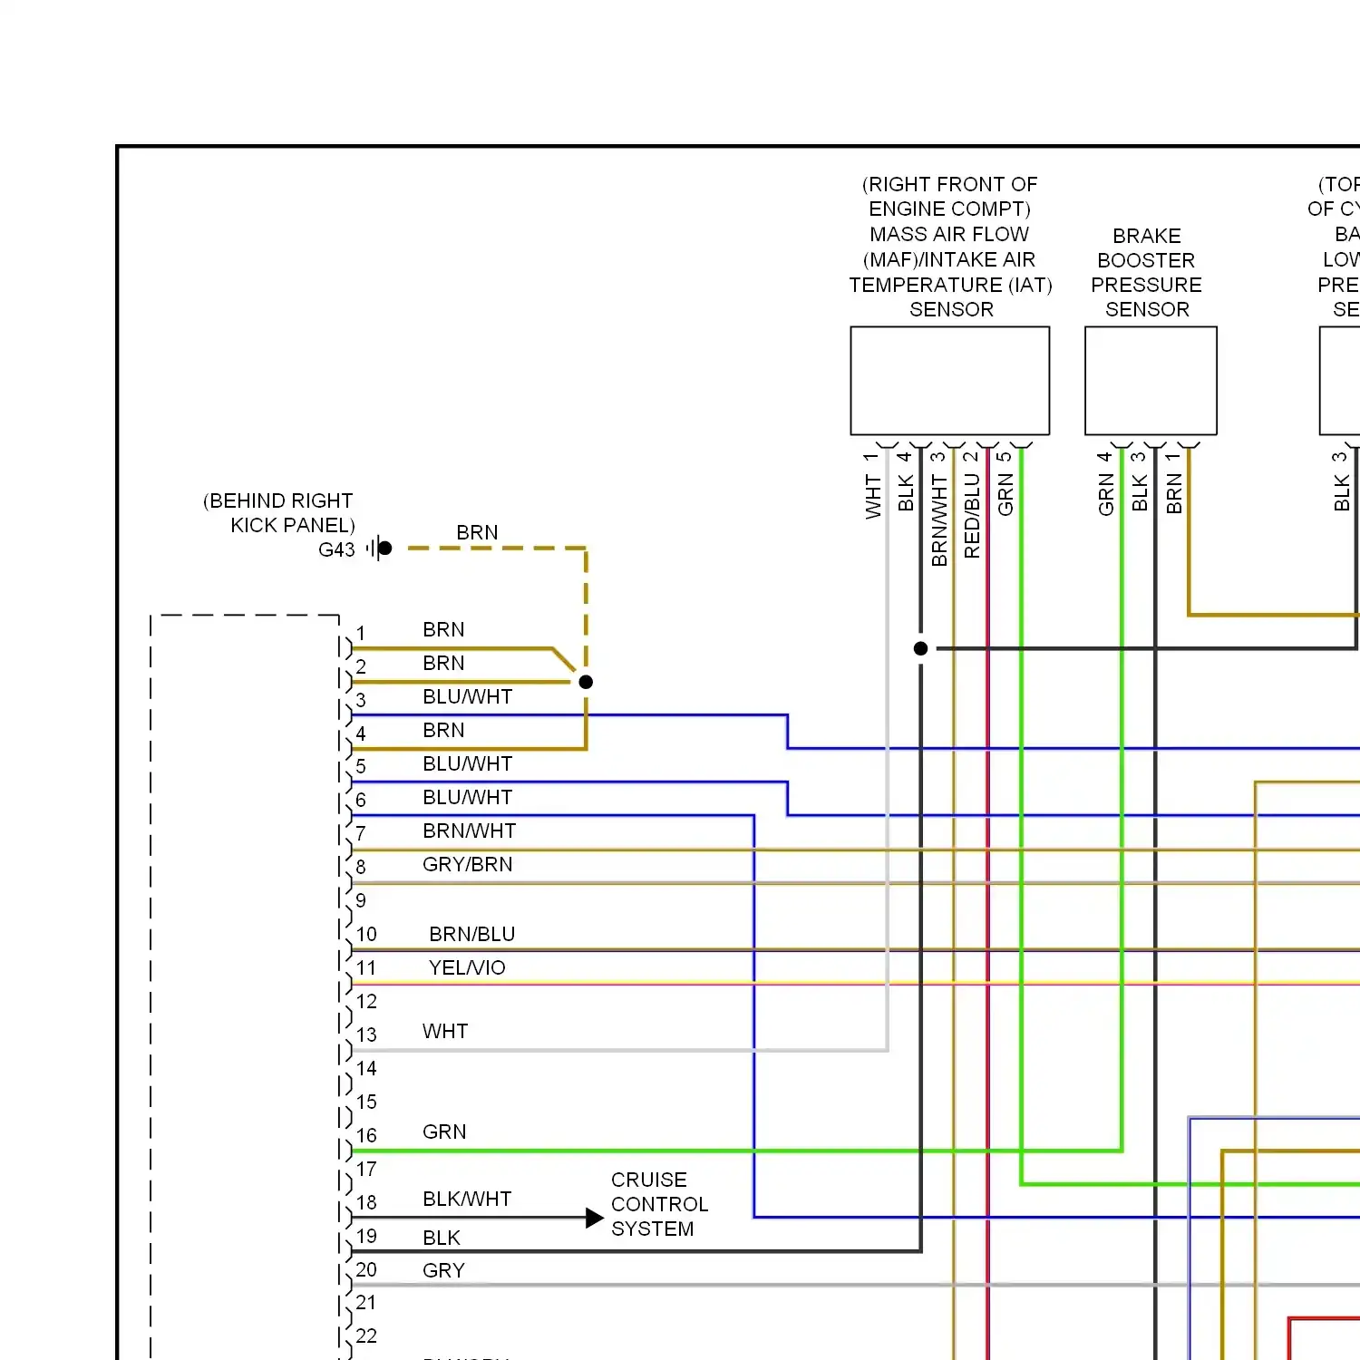Click BLK 3 label under brake booster sensor
The width and height of the screenshot is (1360, 1360).
(1140, 481)
